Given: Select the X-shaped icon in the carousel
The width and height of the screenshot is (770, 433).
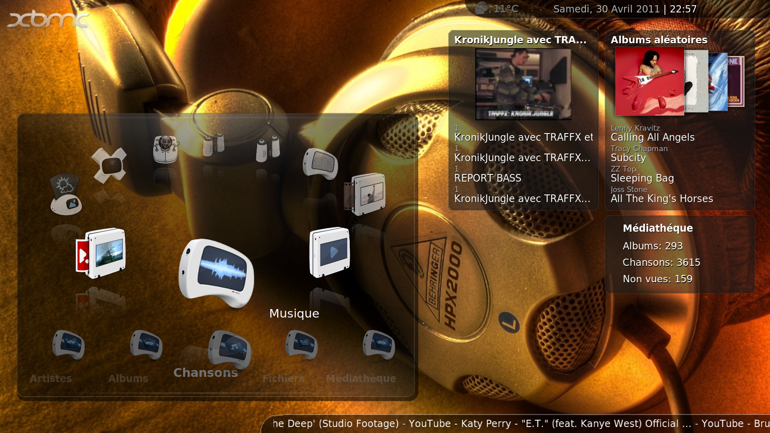Looking at the screenshot, I should tap(109, 165).
